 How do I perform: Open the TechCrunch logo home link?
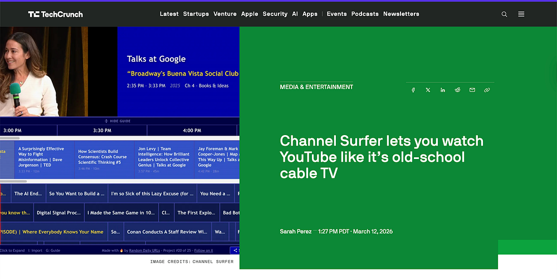pyautogui.click(x=55, y=14)
